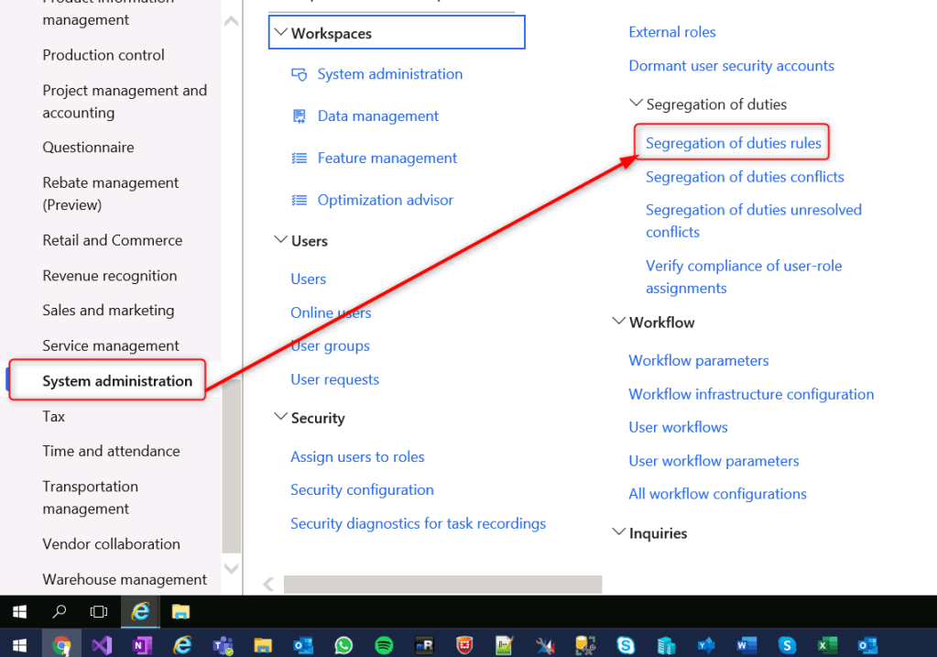Open WhatsApp from the taskbar
The height and width of the screenshot is (657, 937).
(343, 645)
